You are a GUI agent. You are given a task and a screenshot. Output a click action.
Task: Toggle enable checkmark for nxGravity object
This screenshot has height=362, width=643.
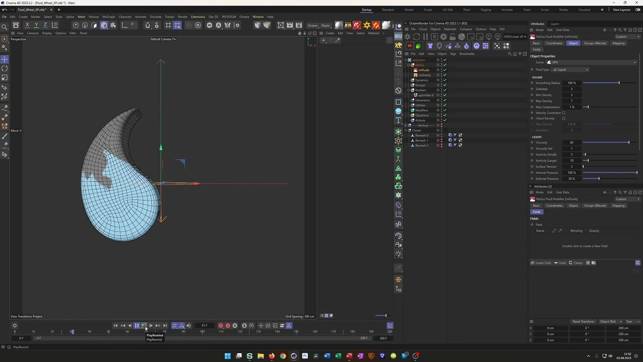click(445, 75)
